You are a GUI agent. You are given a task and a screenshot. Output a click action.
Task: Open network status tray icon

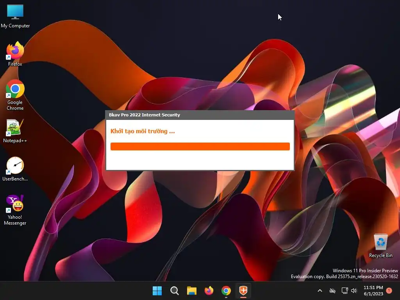[345, 291]
